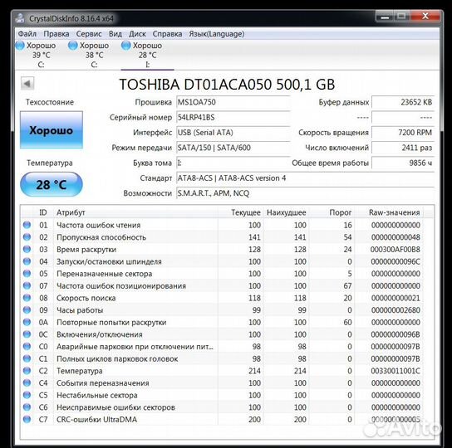452x448 pixels.
Task: Click the Порог column header
Action: [332, 212]
